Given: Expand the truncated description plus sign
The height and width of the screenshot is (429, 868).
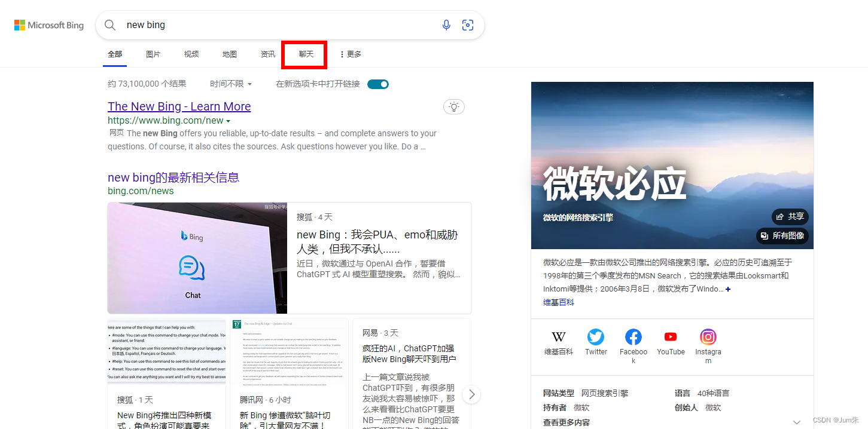Looking at the screenshot, I should tap(728, 289).
